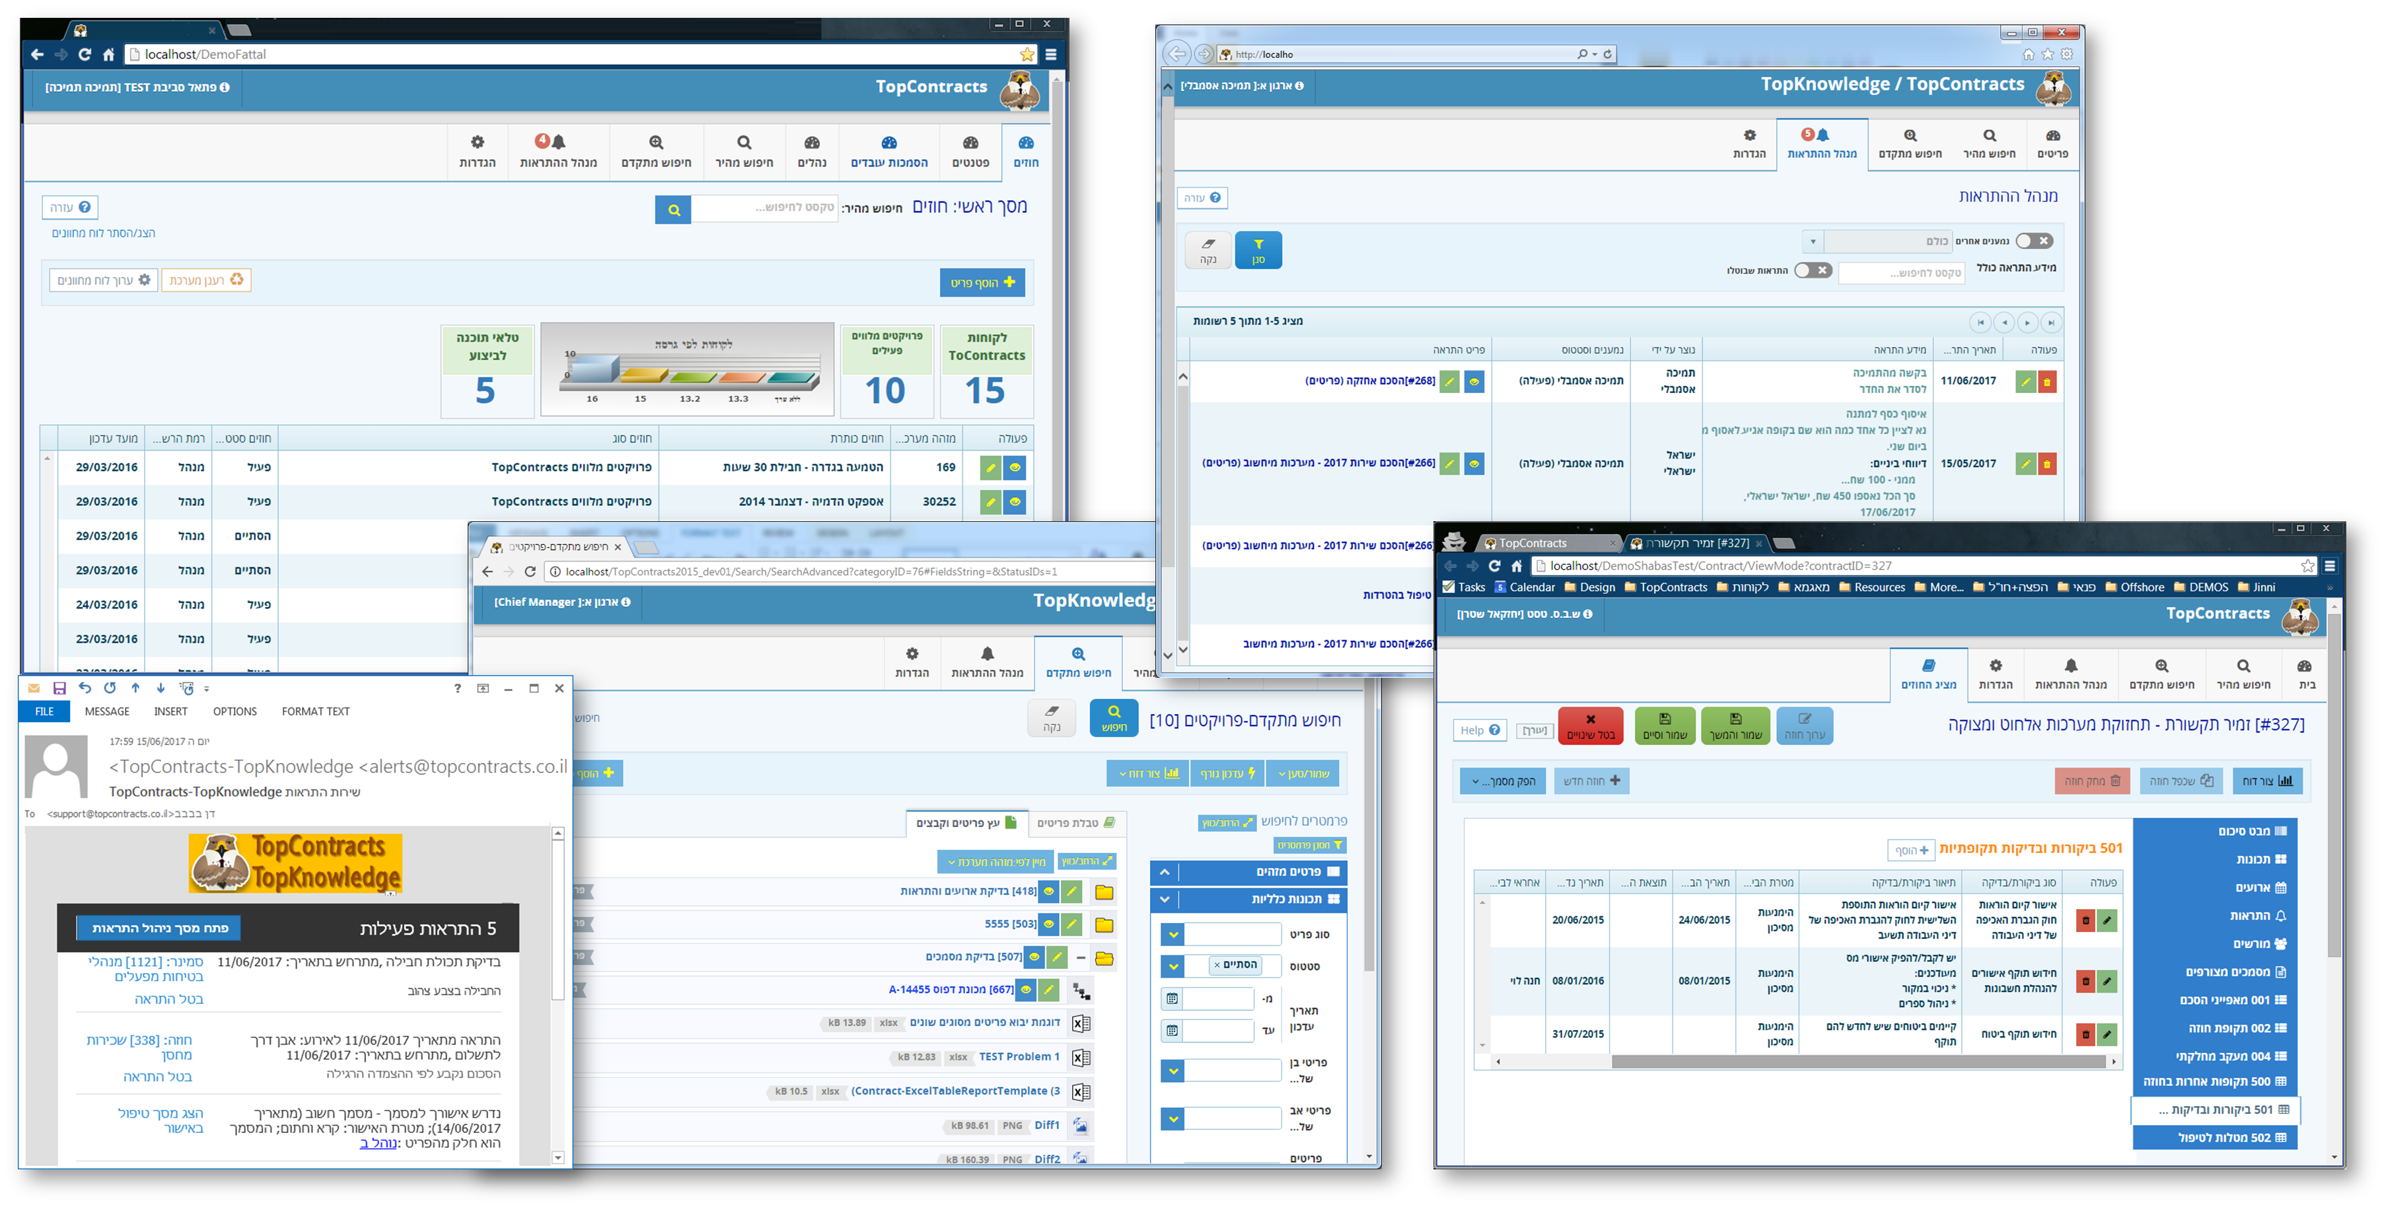2384x1207 pixels.
Task: Select the מציג החוזים tab
Action: 1928,675
